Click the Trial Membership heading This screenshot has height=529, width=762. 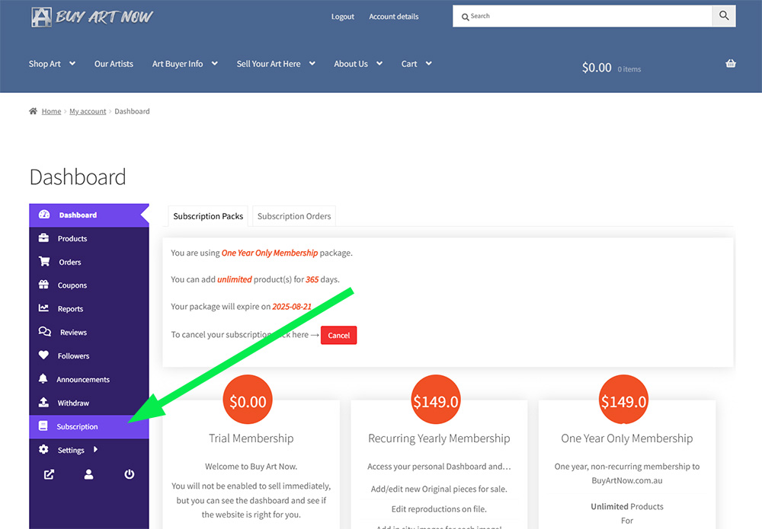[251, 438]
